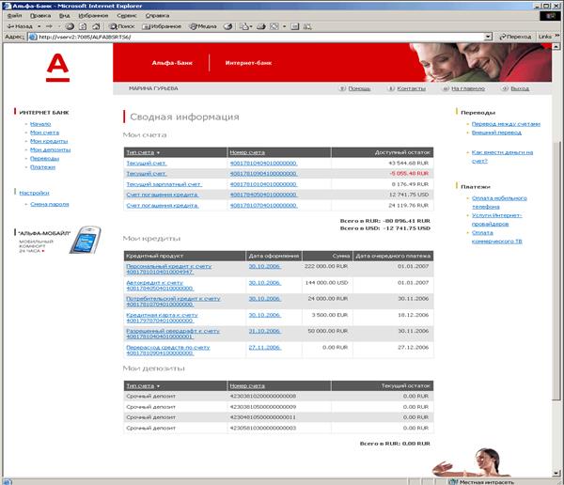Open 'Персональный кредит к счету' credit link
The width and height of the screenshot is (564, 485).
[168, 269]
